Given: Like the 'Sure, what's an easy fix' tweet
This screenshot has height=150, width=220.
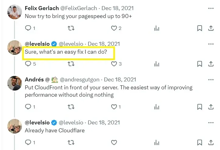Looking at the screenshot, I should pos(114,64).
